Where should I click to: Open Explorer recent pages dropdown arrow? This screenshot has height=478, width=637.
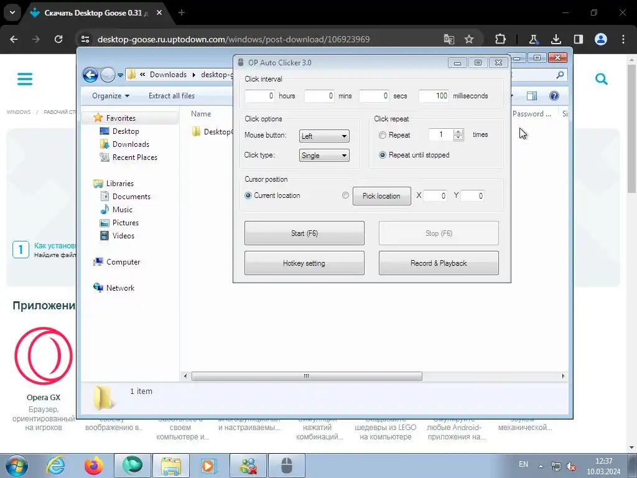pos(120,75)
